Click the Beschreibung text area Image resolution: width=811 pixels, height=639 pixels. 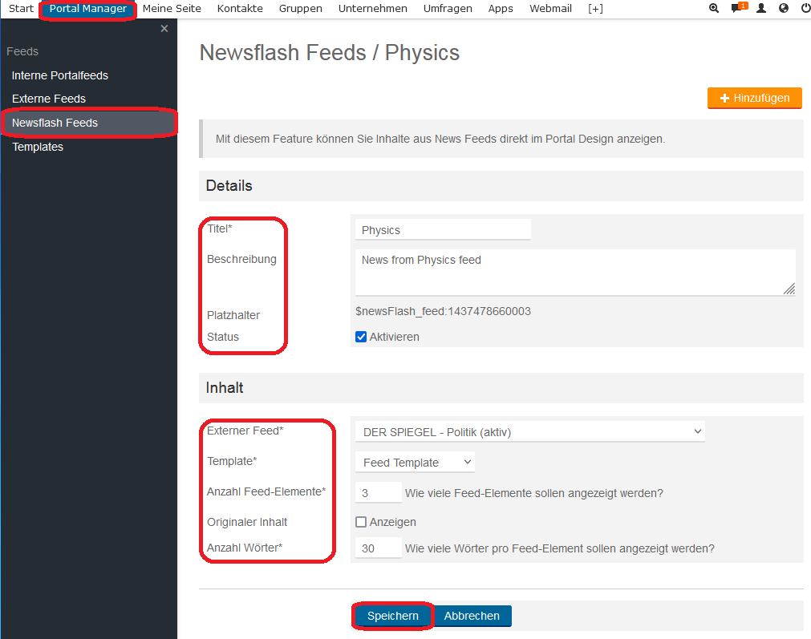(575, 273)
